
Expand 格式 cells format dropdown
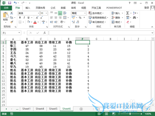[117, 22]
